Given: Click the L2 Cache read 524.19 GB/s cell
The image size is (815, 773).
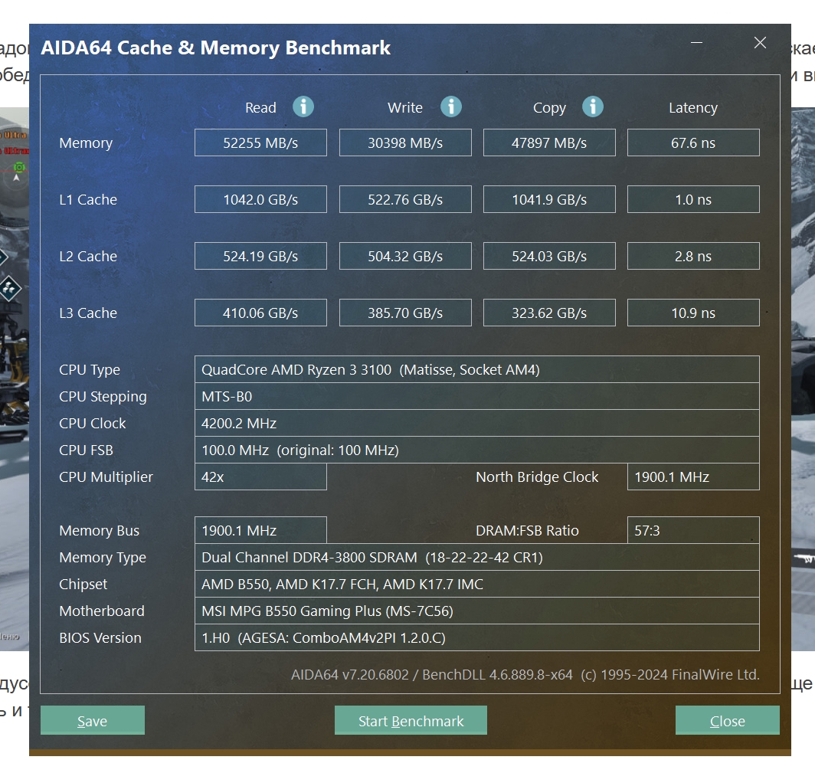Looking at the screenshot, I should (260, 256).
